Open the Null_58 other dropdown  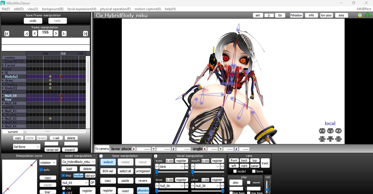[207, 186]
